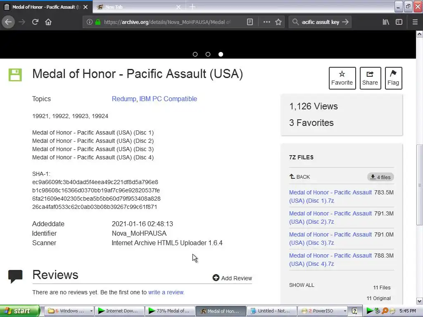The image size is (423, 317).
Task: Open the Windows start menu
Action: [x=20, y=311]
